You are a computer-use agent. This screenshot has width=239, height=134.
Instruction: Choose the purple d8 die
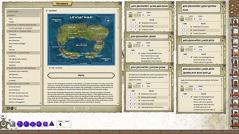pyautogui.click(x=39, y=124)
